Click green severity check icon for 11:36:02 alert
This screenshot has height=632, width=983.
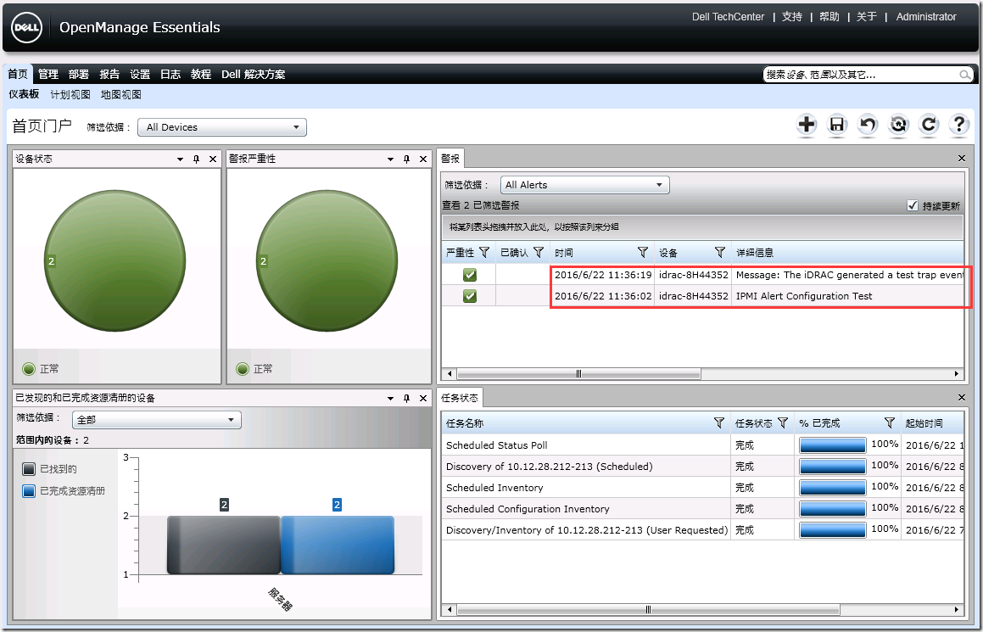click(x=470, y=296)
